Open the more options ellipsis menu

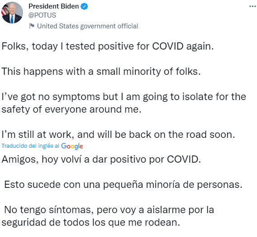(252, 6)
